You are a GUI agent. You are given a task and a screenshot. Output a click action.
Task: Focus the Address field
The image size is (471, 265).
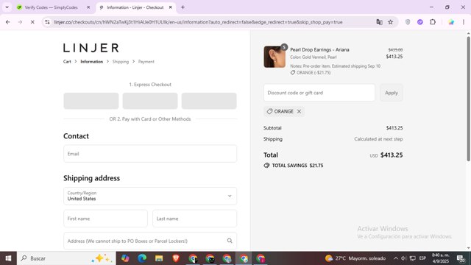tap(150, 241)
